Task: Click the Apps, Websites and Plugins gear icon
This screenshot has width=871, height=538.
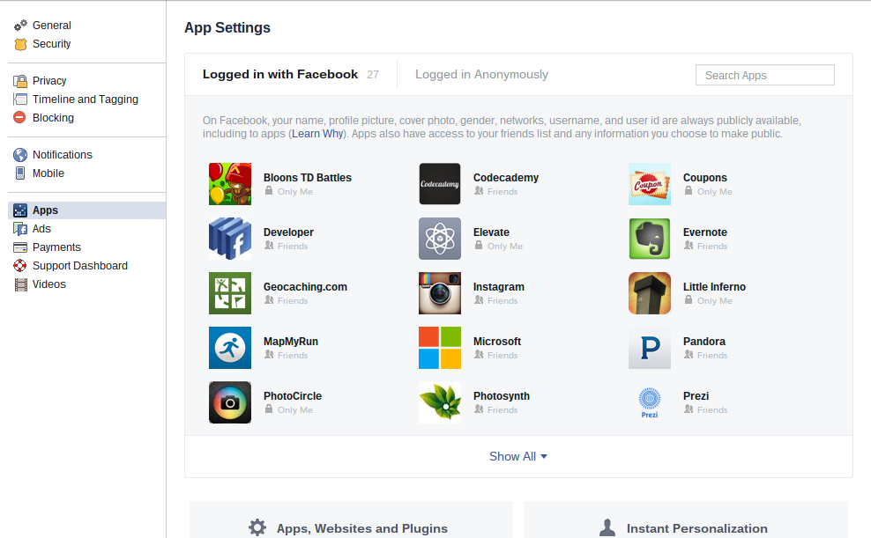Action: 257,527
